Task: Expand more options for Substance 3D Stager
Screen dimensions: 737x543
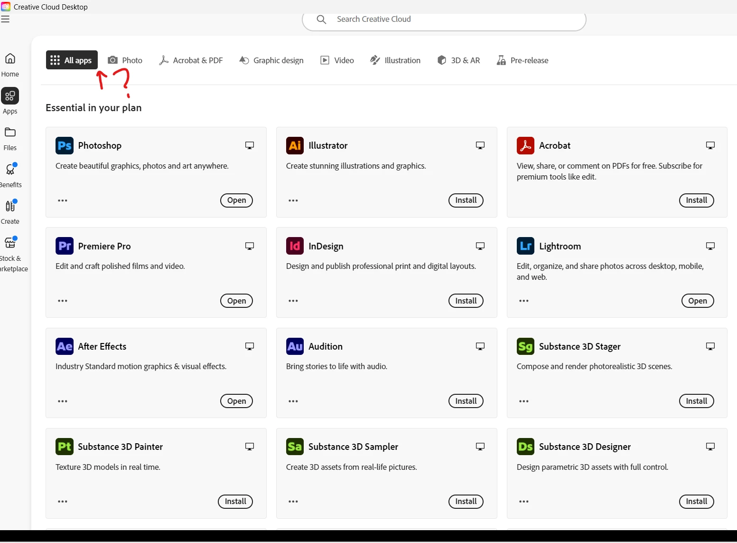Action: tap(524, 401)
